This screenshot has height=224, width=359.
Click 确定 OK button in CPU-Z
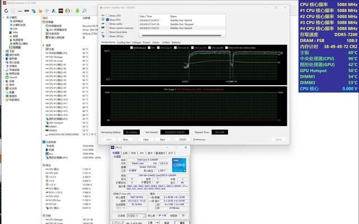pos(182,222)
